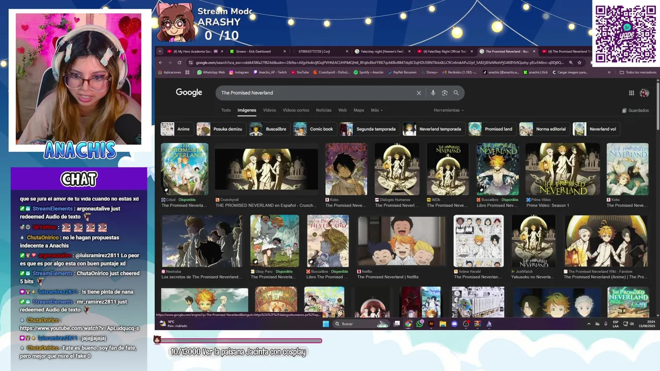Viewport: 660px width, 371px height.
Task: Open the Disney+ bookmark
Action: (429, 72)
